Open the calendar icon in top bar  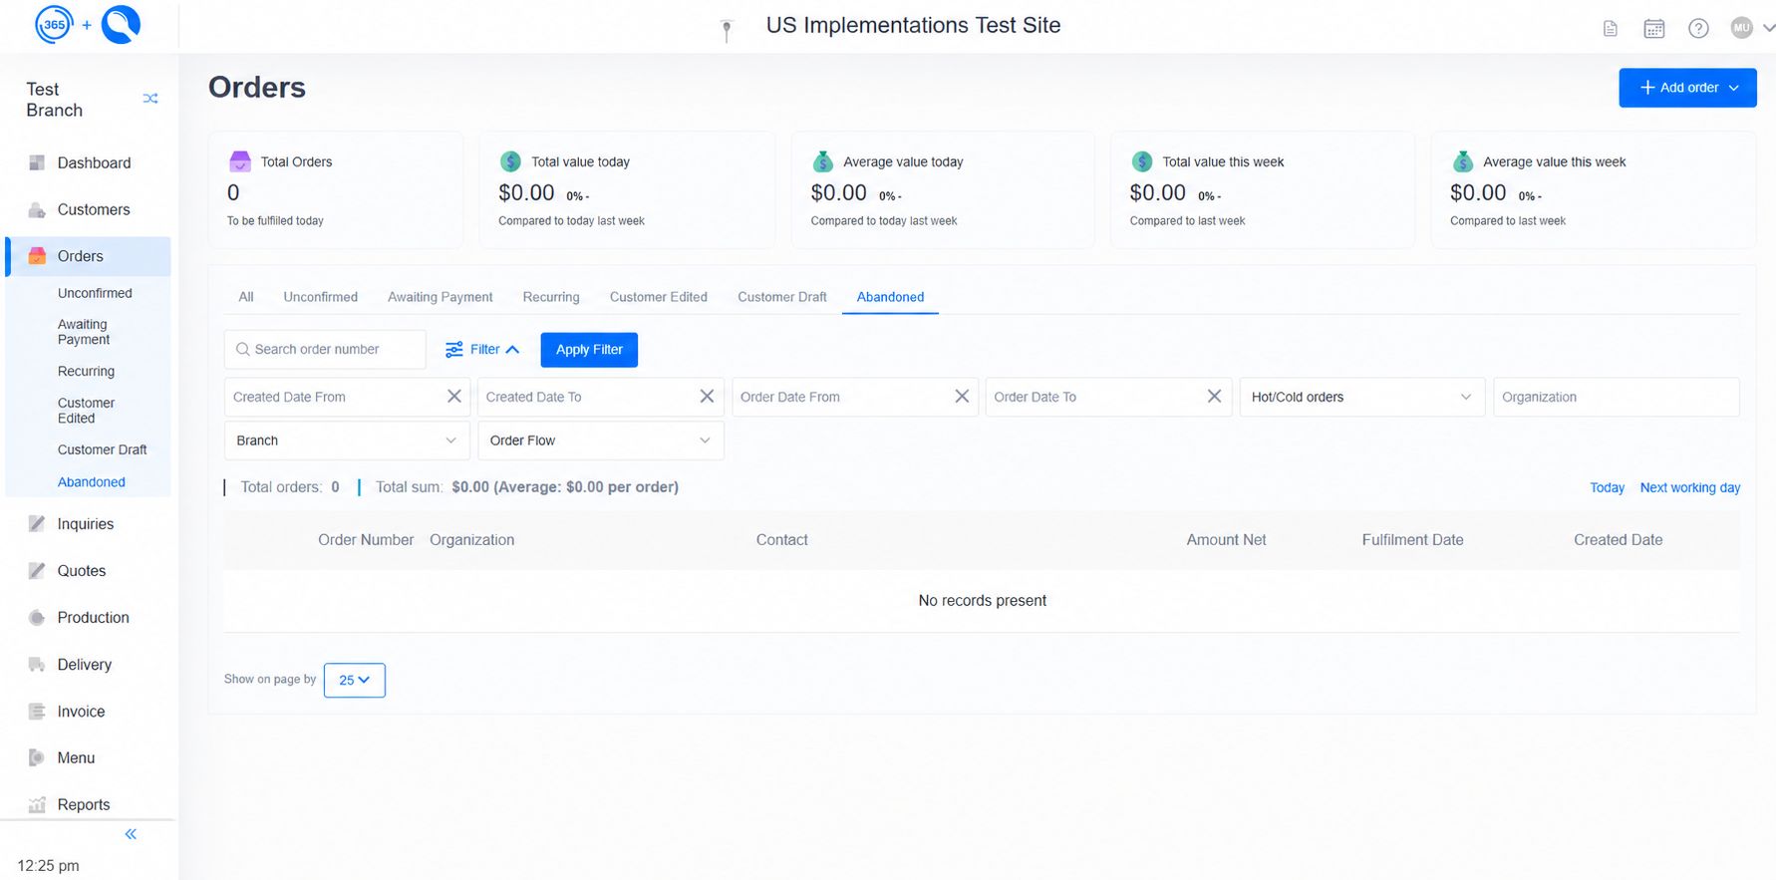pyautogui.click(x=1654, y=29)
